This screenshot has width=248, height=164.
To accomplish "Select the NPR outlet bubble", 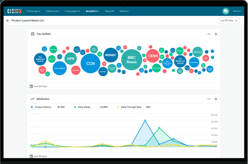I will point(71,59).
